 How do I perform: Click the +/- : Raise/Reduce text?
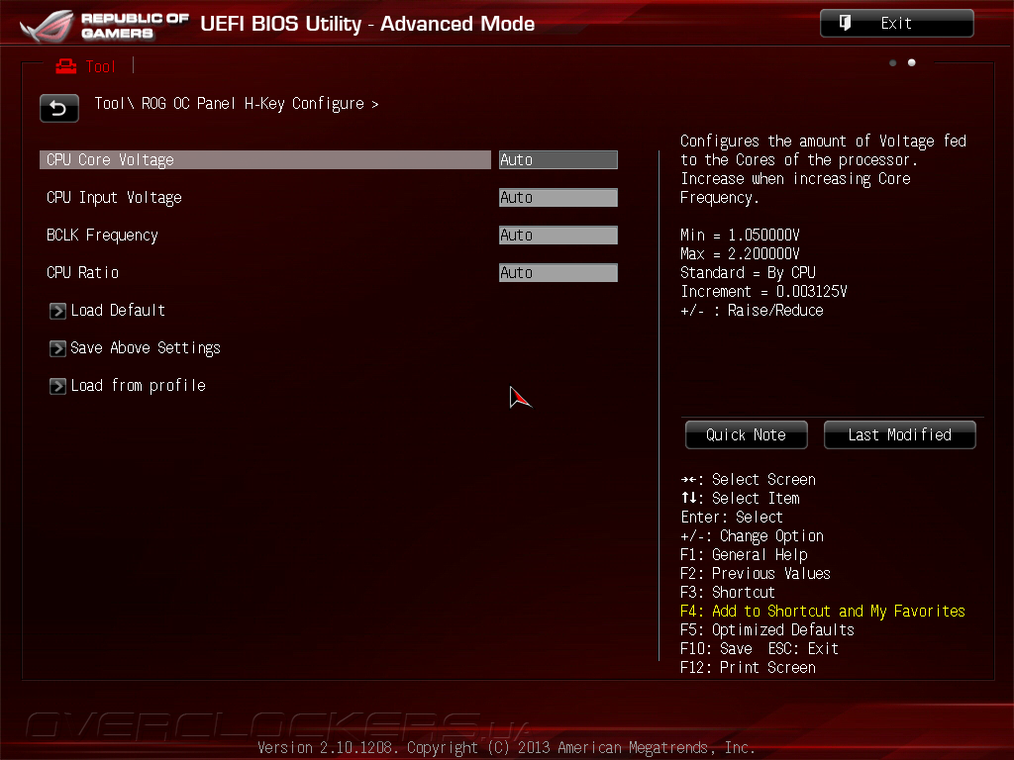coord(753,311)
